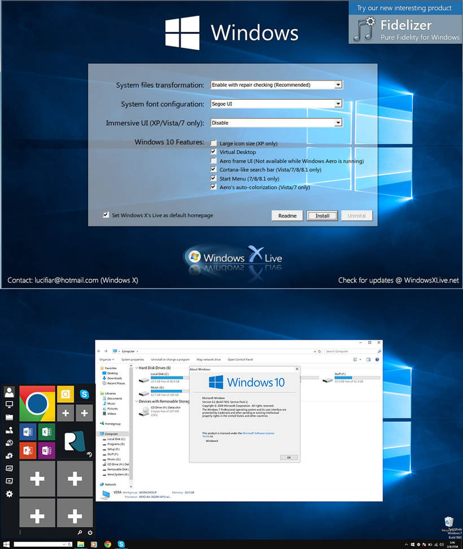Open the large R logo tile
The height and width of the screenshot is (549, 463).
75,441
